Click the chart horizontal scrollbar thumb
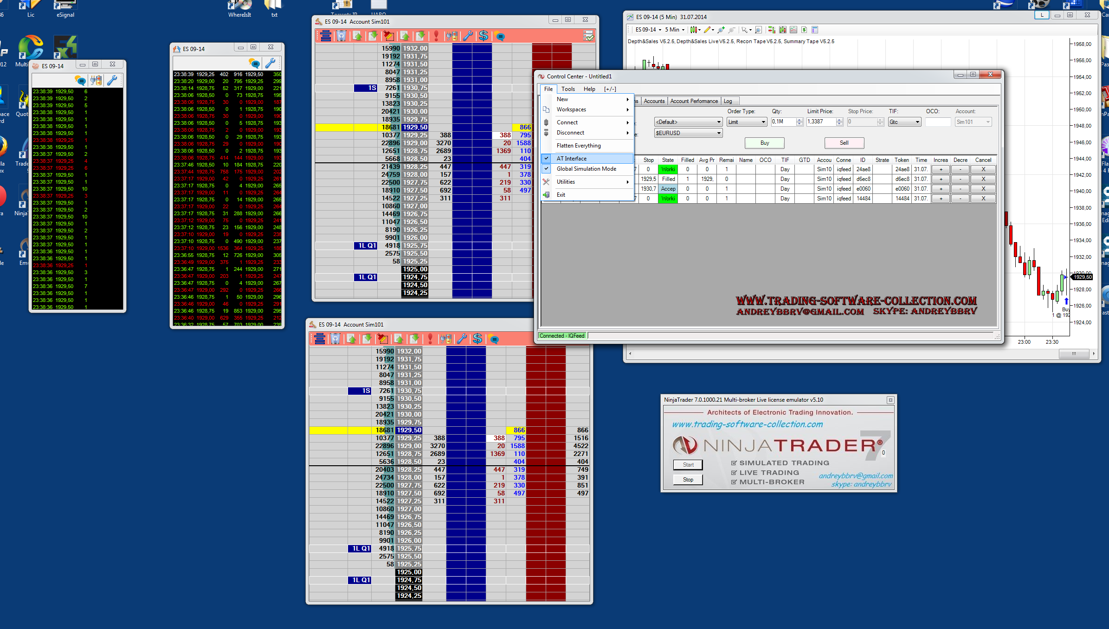1109x629 pixels. tap(1073, 354)
